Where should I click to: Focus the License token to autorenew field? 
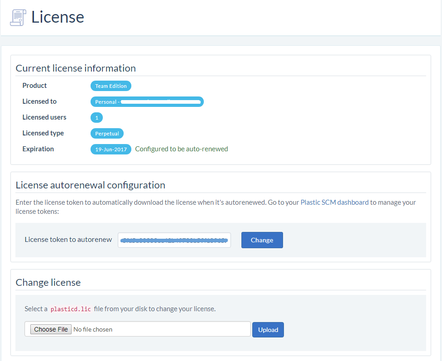point(174,240)
